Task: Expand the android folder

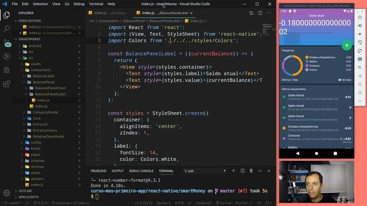Action: click(x=34, y=46)
